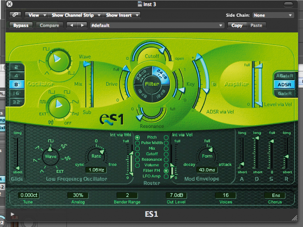The image size is (303, 227).
Task: Click the Copy button
Action: click(x=237, y=26)
